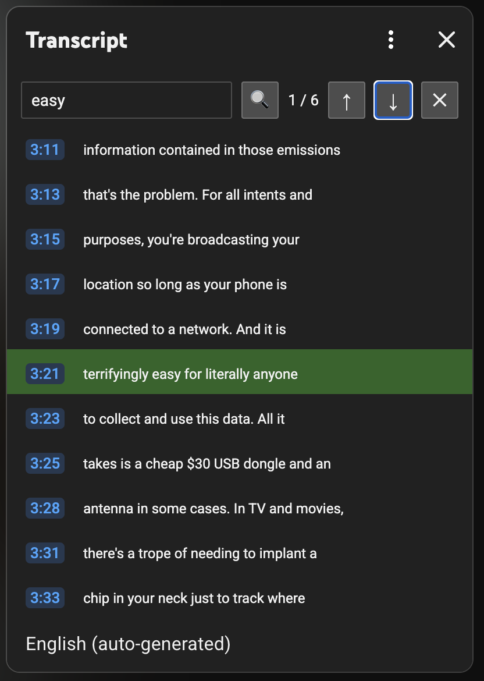Jump to the 3:13 timestamp
Image resolution: width=484 pixels, height=681 pixels.
click(x=45, y=194)
